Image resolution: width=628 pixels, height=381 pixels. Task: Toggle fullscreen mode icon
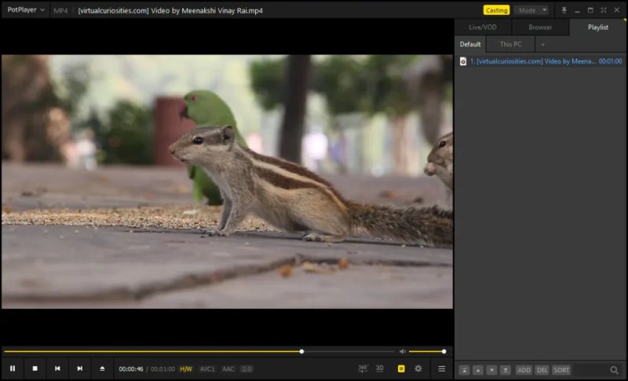pos(603,10)
